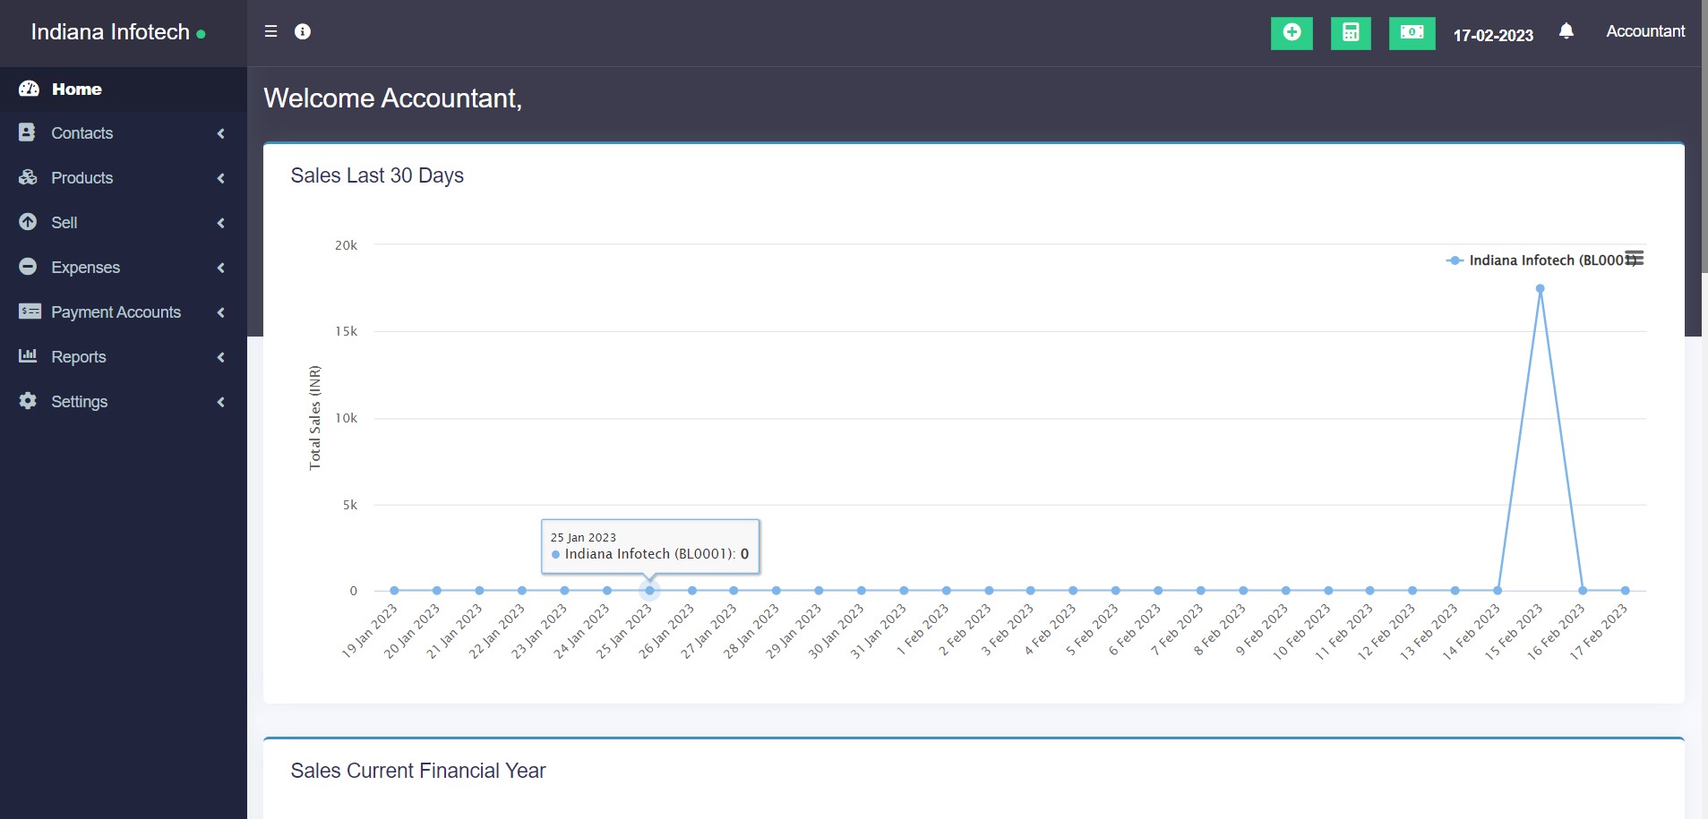This screenshot has width=1708, height=819.
Task: Open the notifications bell icon
Action: coord(1566,31)
